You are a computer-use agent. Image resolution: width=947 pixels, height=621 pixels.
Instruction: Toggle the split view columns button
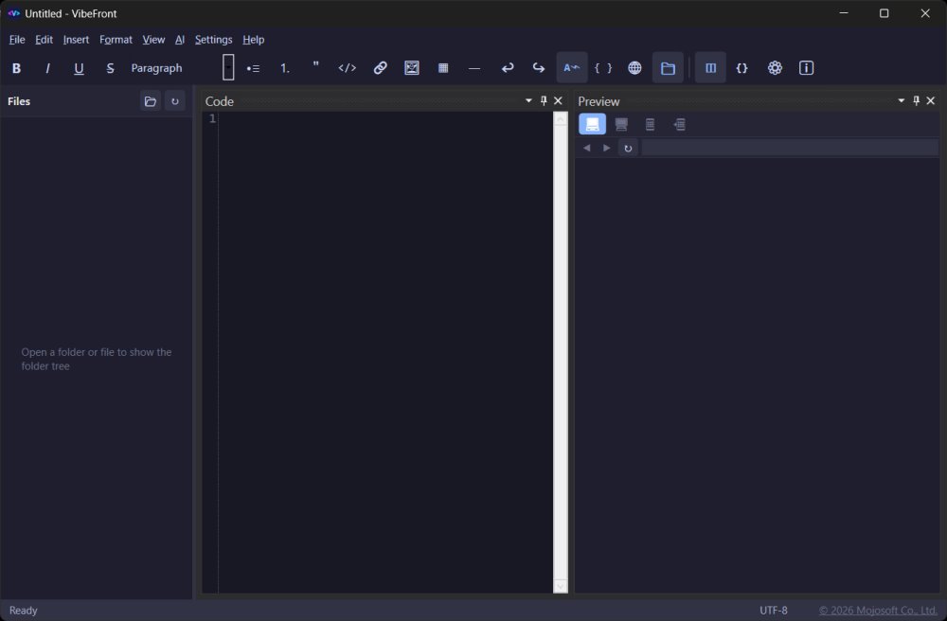pyautogui.click(x=710, y=68)
